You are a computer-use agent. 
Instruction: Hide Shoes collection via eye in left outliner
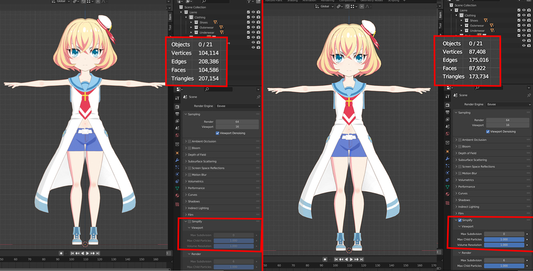pos(254,22)
